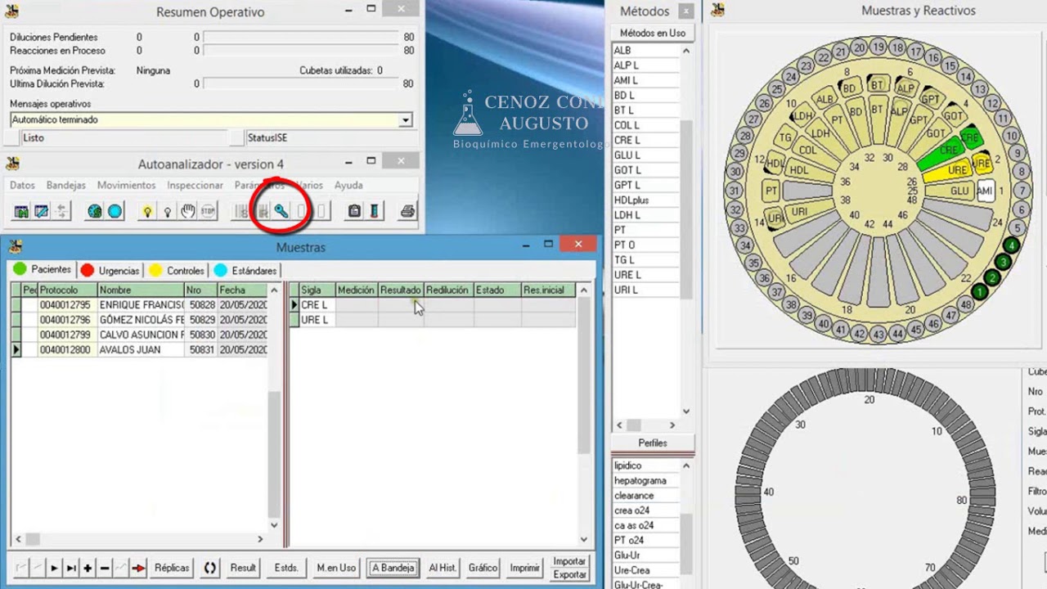Click the A Bandeja button

click(393, 568)
